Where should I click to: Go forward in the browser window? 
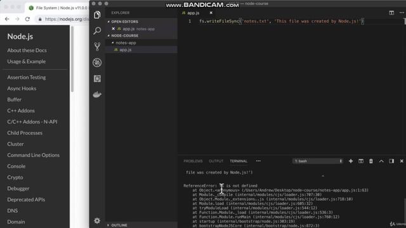[x=17, y=19]
